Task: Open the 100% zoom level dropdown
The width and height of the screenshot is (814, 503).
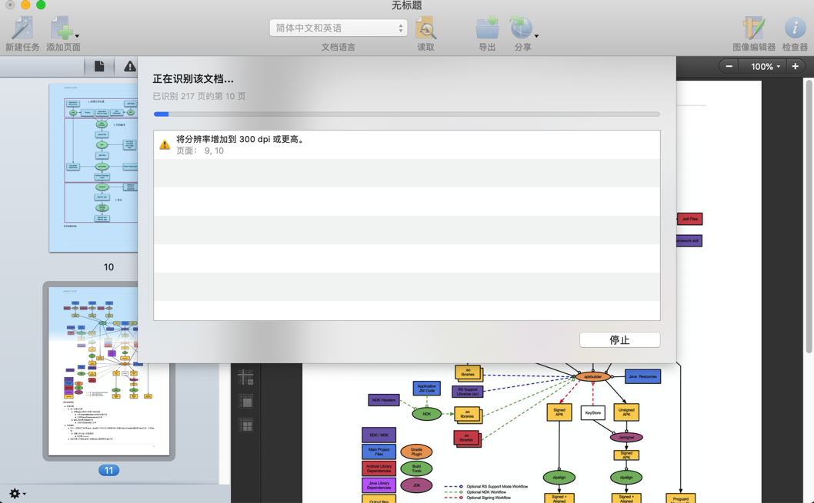Action: point(764,66)
